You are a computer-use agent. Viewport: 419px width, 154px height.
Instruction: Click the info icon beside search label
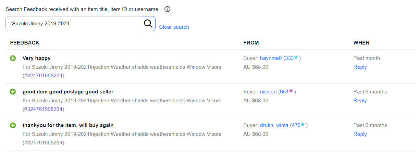[167, 9]
